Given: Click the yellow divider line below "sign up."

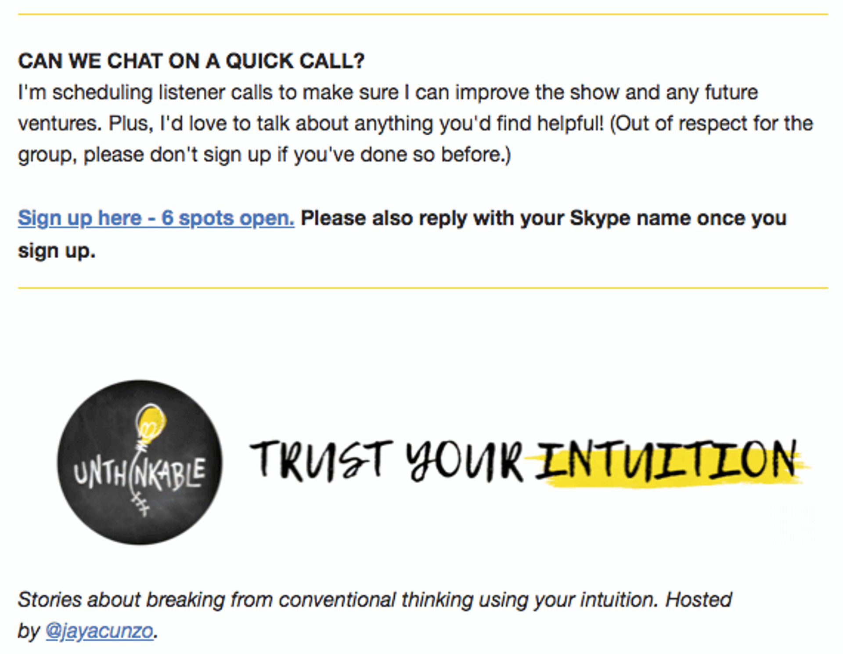Looking at the screenshot, I should pos(422,288).
